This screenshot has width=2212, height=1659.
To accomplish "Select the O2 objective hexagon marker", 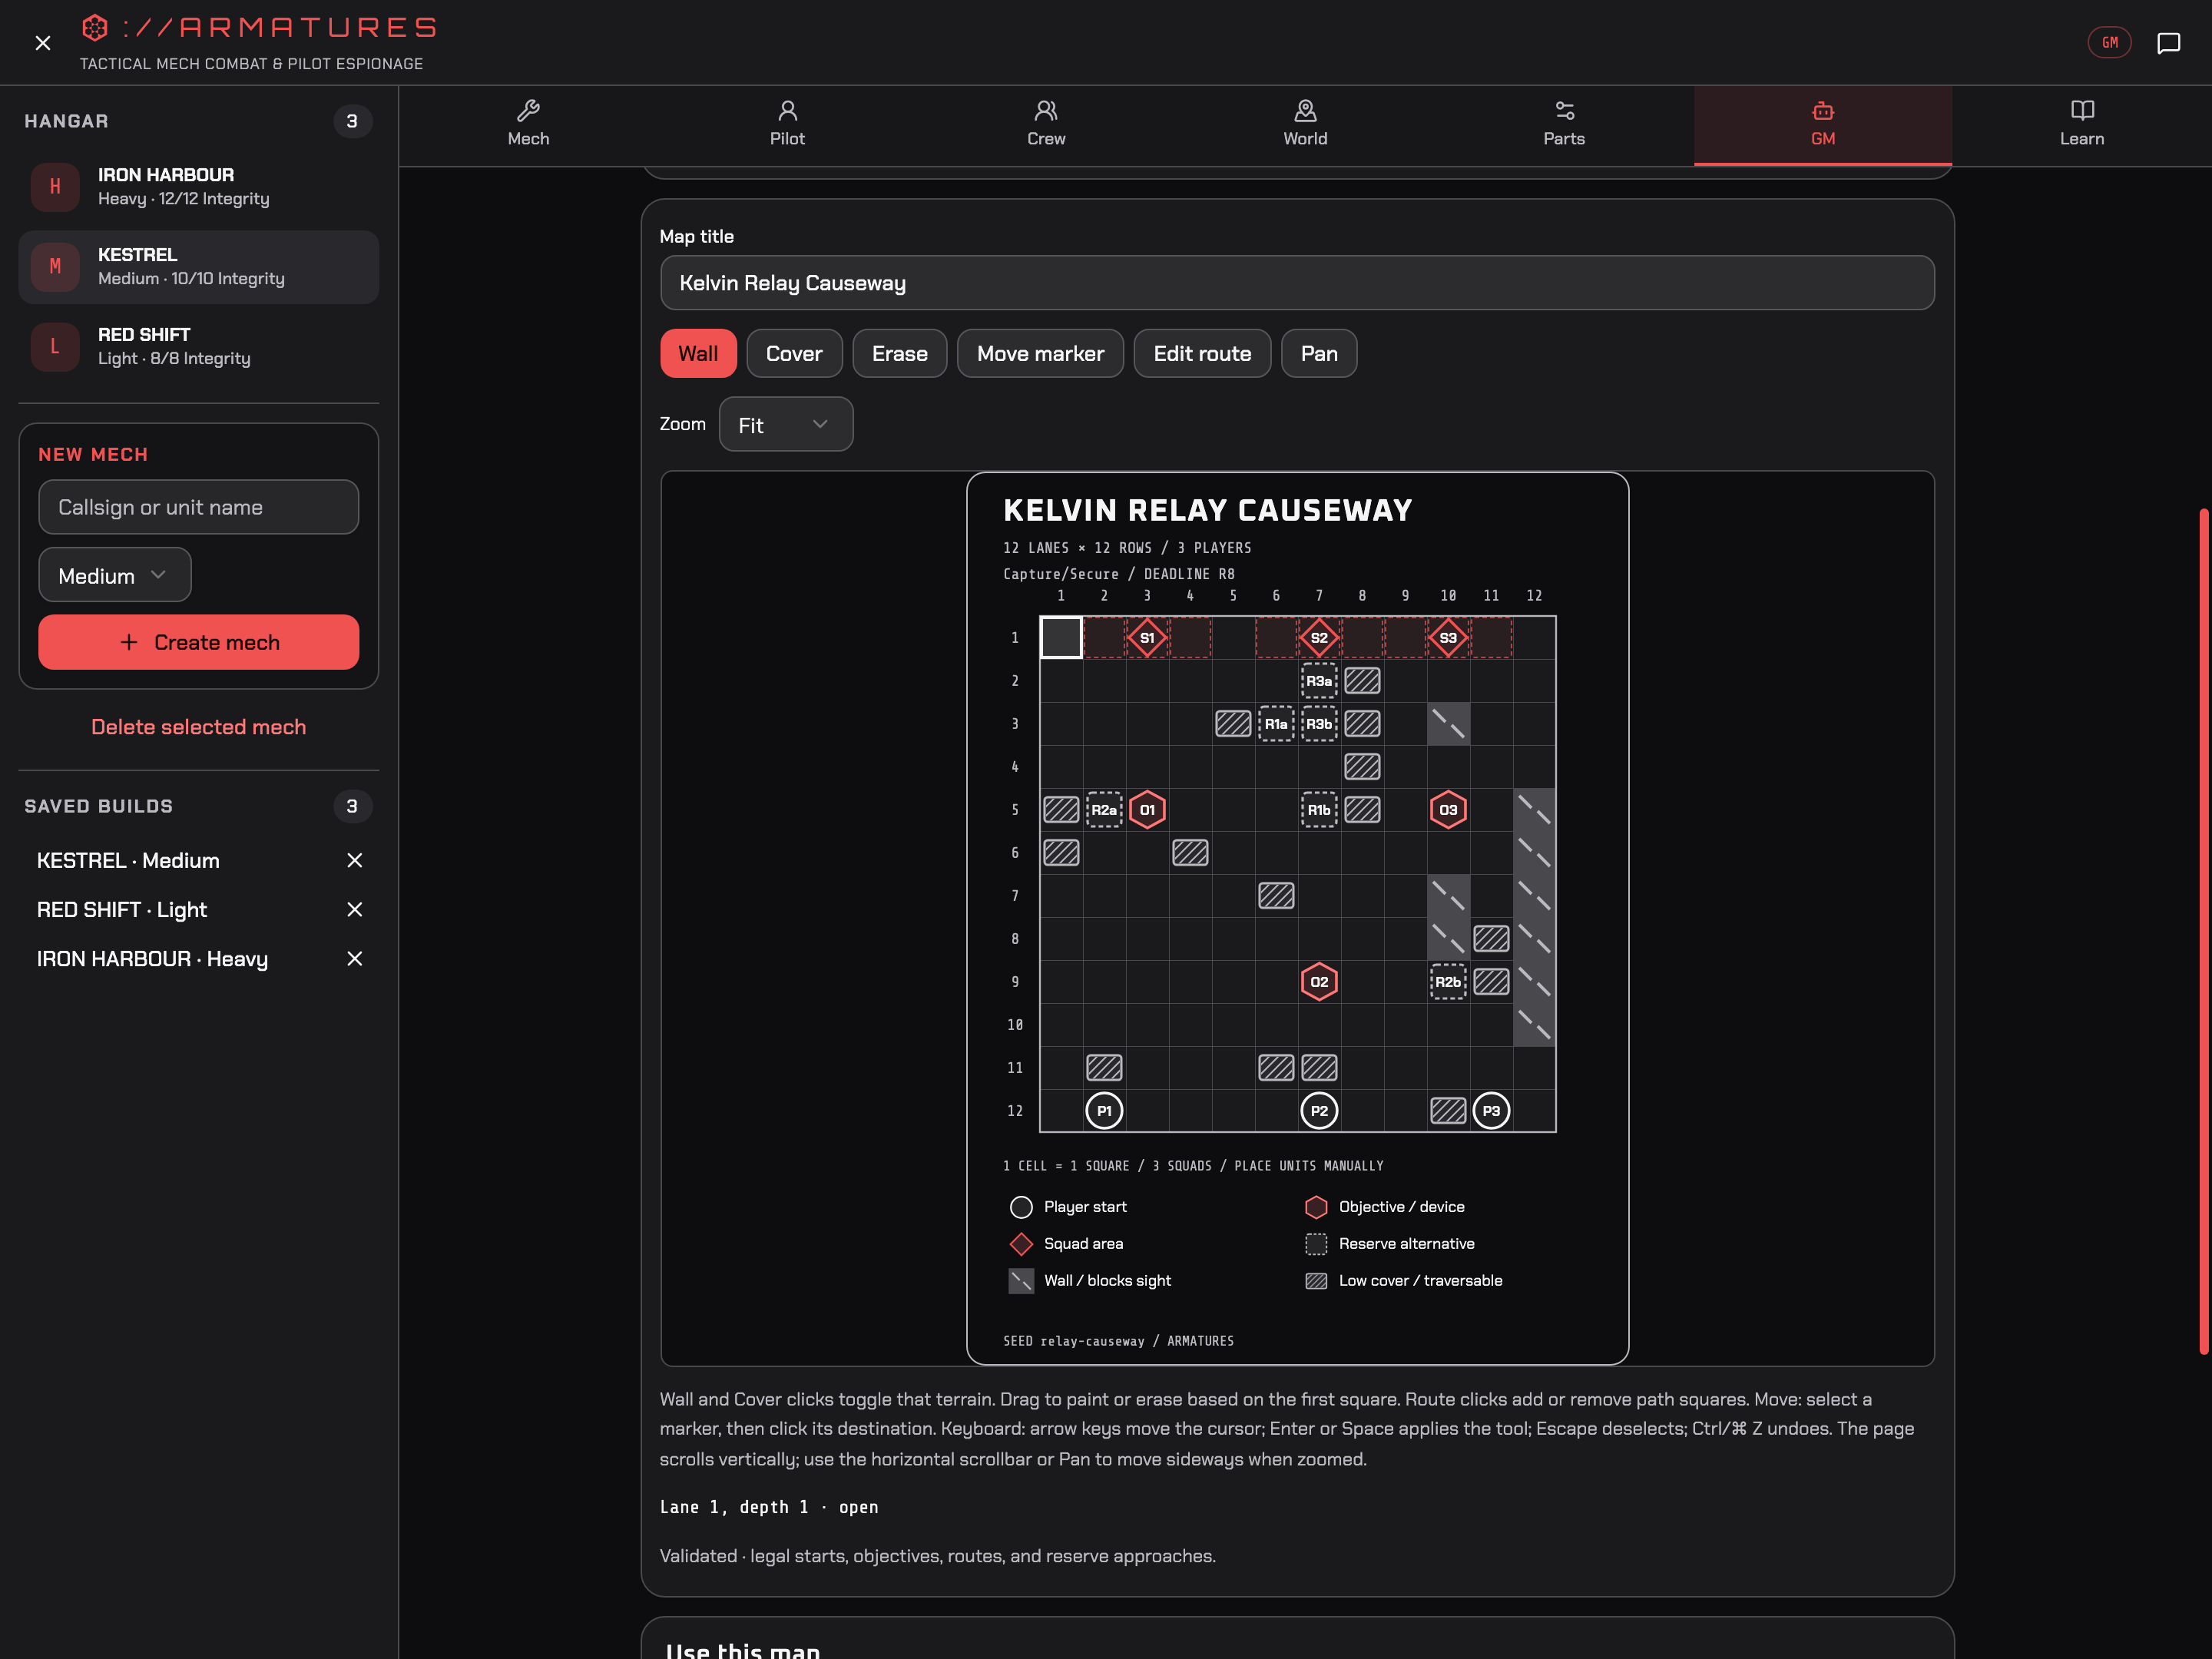I will tap(1319, 982).
